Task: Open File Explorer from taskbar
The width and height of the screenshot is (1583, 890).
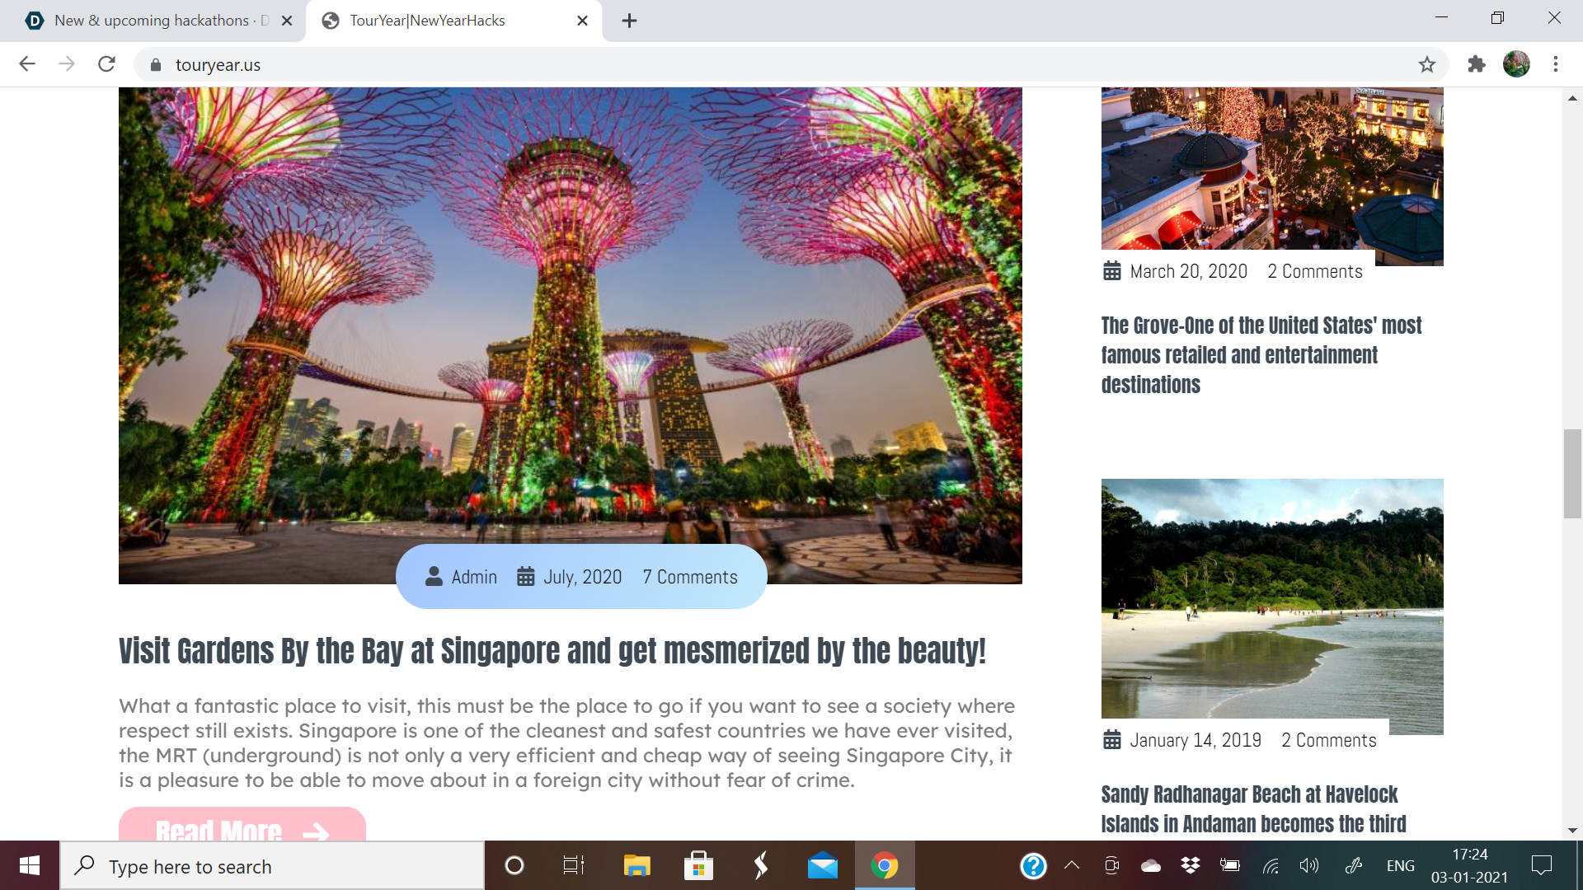Action: [636, 865]
